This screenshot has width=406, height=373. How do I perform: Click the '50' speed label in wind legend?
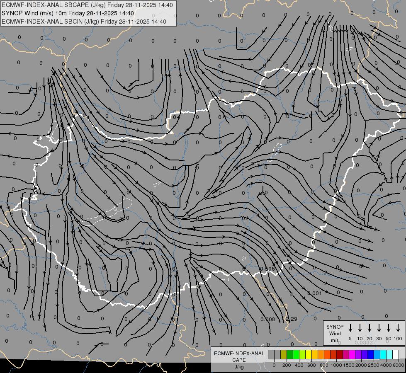coord(389,339)
